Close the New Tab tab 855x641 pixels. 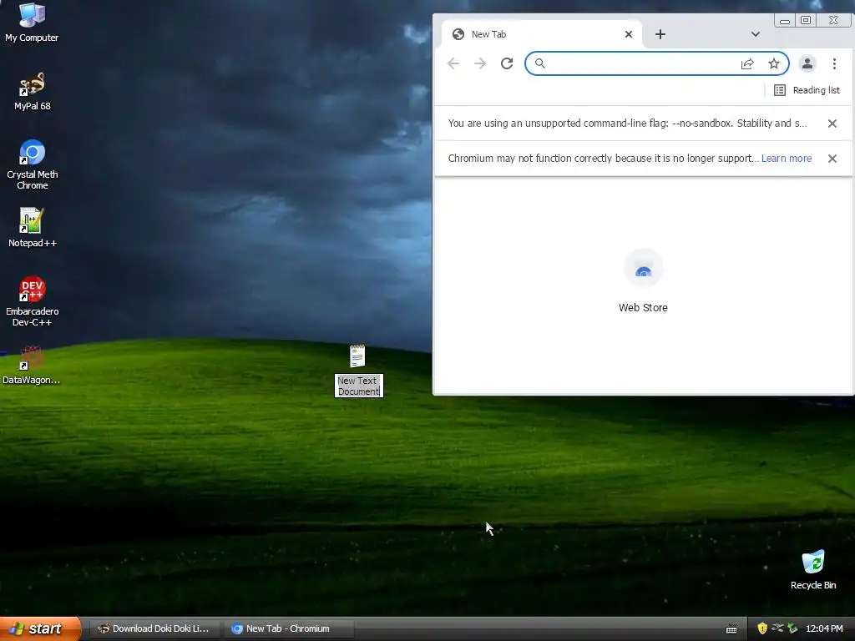point(628,34)
